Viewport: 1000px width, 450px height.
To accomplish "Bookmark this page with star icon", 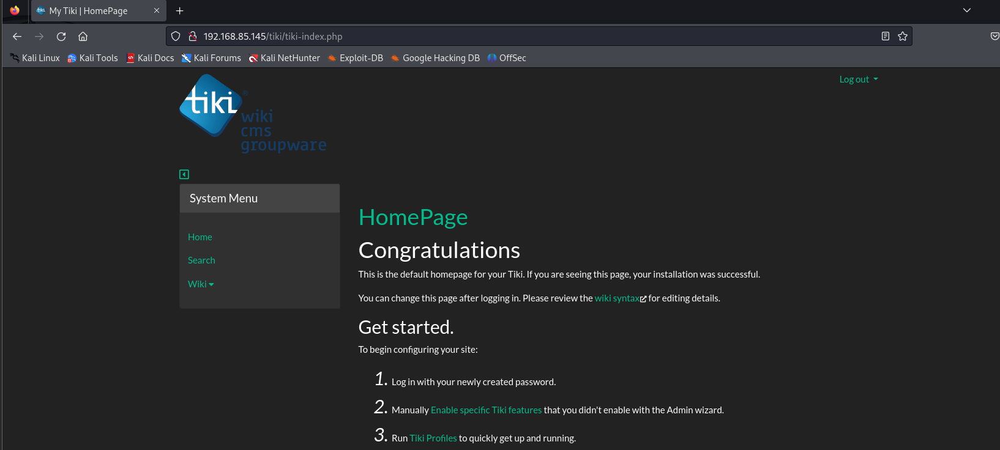I will click(902, 37).
